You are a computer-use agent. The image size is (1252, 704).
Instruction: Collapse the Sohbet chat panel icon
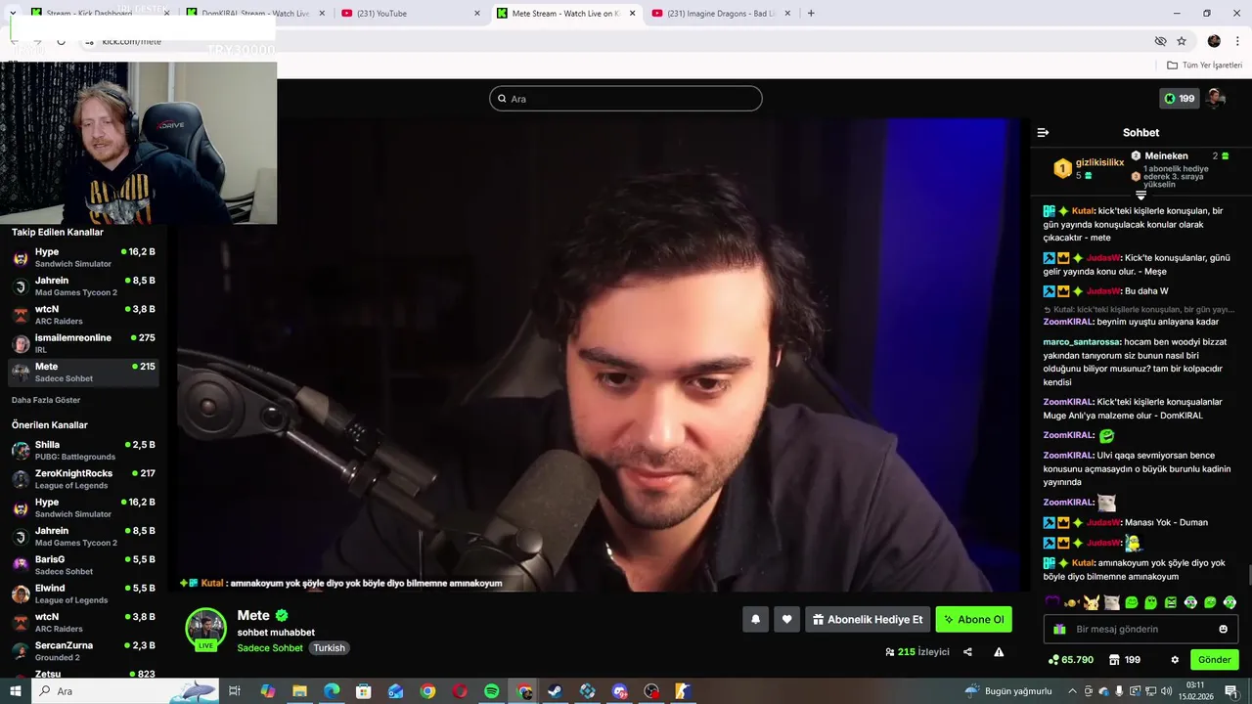(x=1043, y=132)
